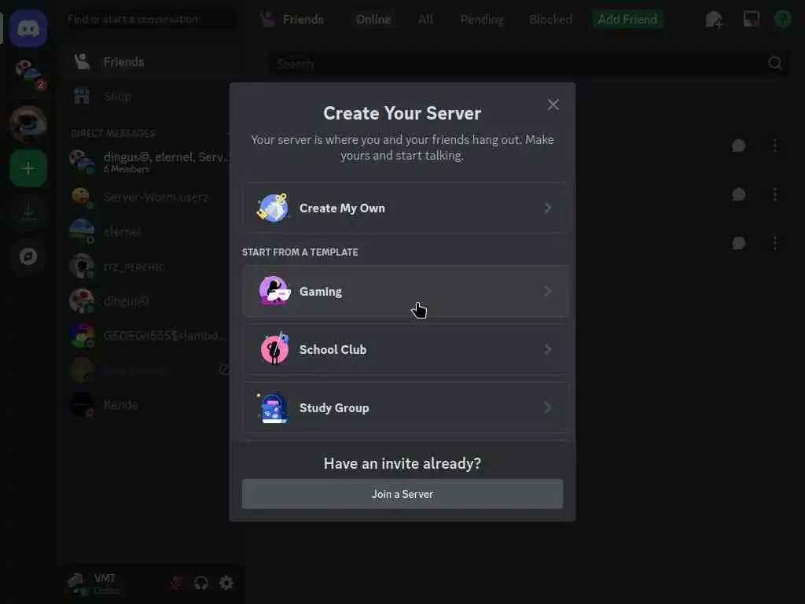The height and width of the screenshot is (604, 805).
Task: Click the New Group DM icon
Action: (x=714, y=20)
